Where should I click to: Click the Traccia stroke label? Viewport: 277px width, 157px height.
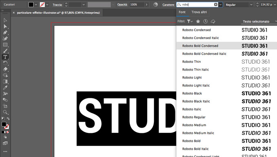pos(57,5)
